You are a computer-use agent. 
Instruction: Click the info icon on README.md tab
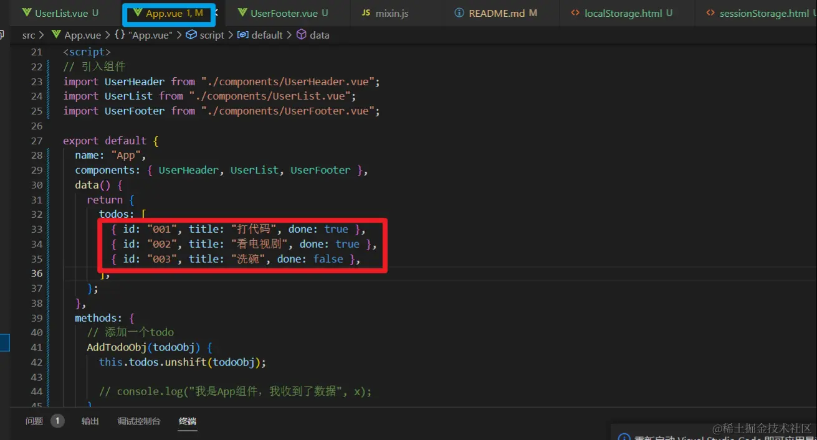coord(459,13)
